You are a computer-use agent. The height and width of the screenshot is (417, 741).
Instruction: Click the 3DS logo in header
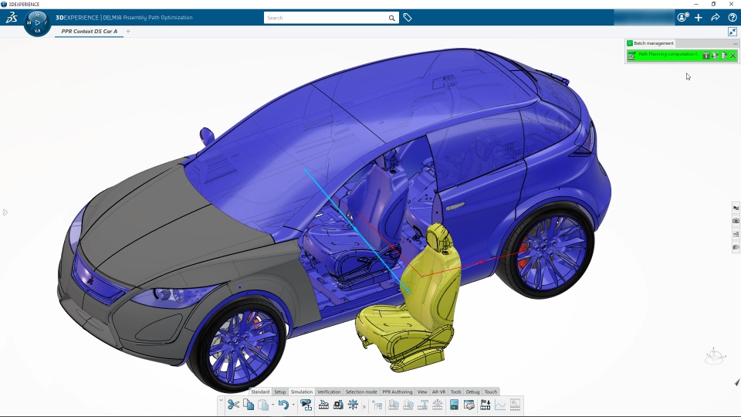point(12,18)
